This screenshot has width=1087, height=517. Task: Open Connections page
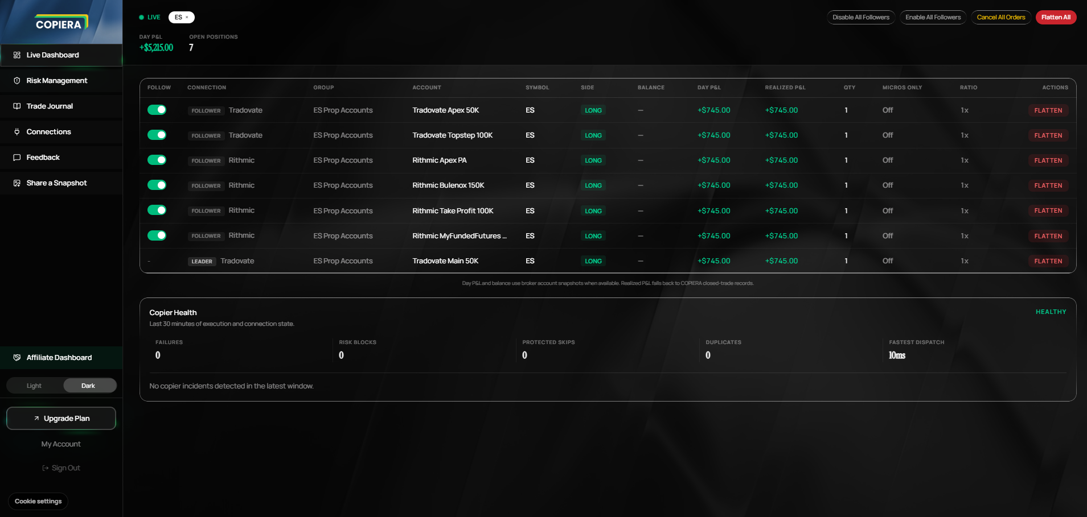click(x=61, y=132)
